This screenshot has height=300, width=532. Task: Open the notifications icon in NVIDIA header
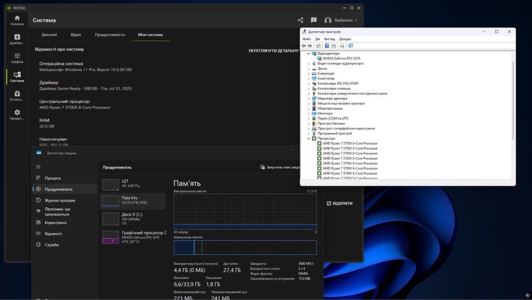313,20
